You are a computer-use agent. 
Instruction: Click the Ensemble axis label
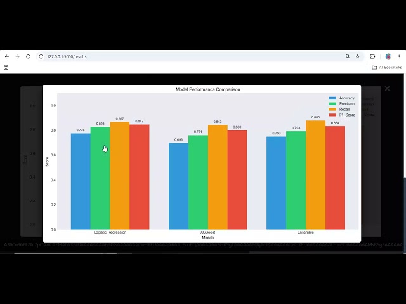tap(306, 232)
